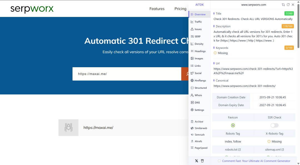Viewport: 300px width, 165px height.
Task: Select the SERP tab
Action: pos(199,36)
